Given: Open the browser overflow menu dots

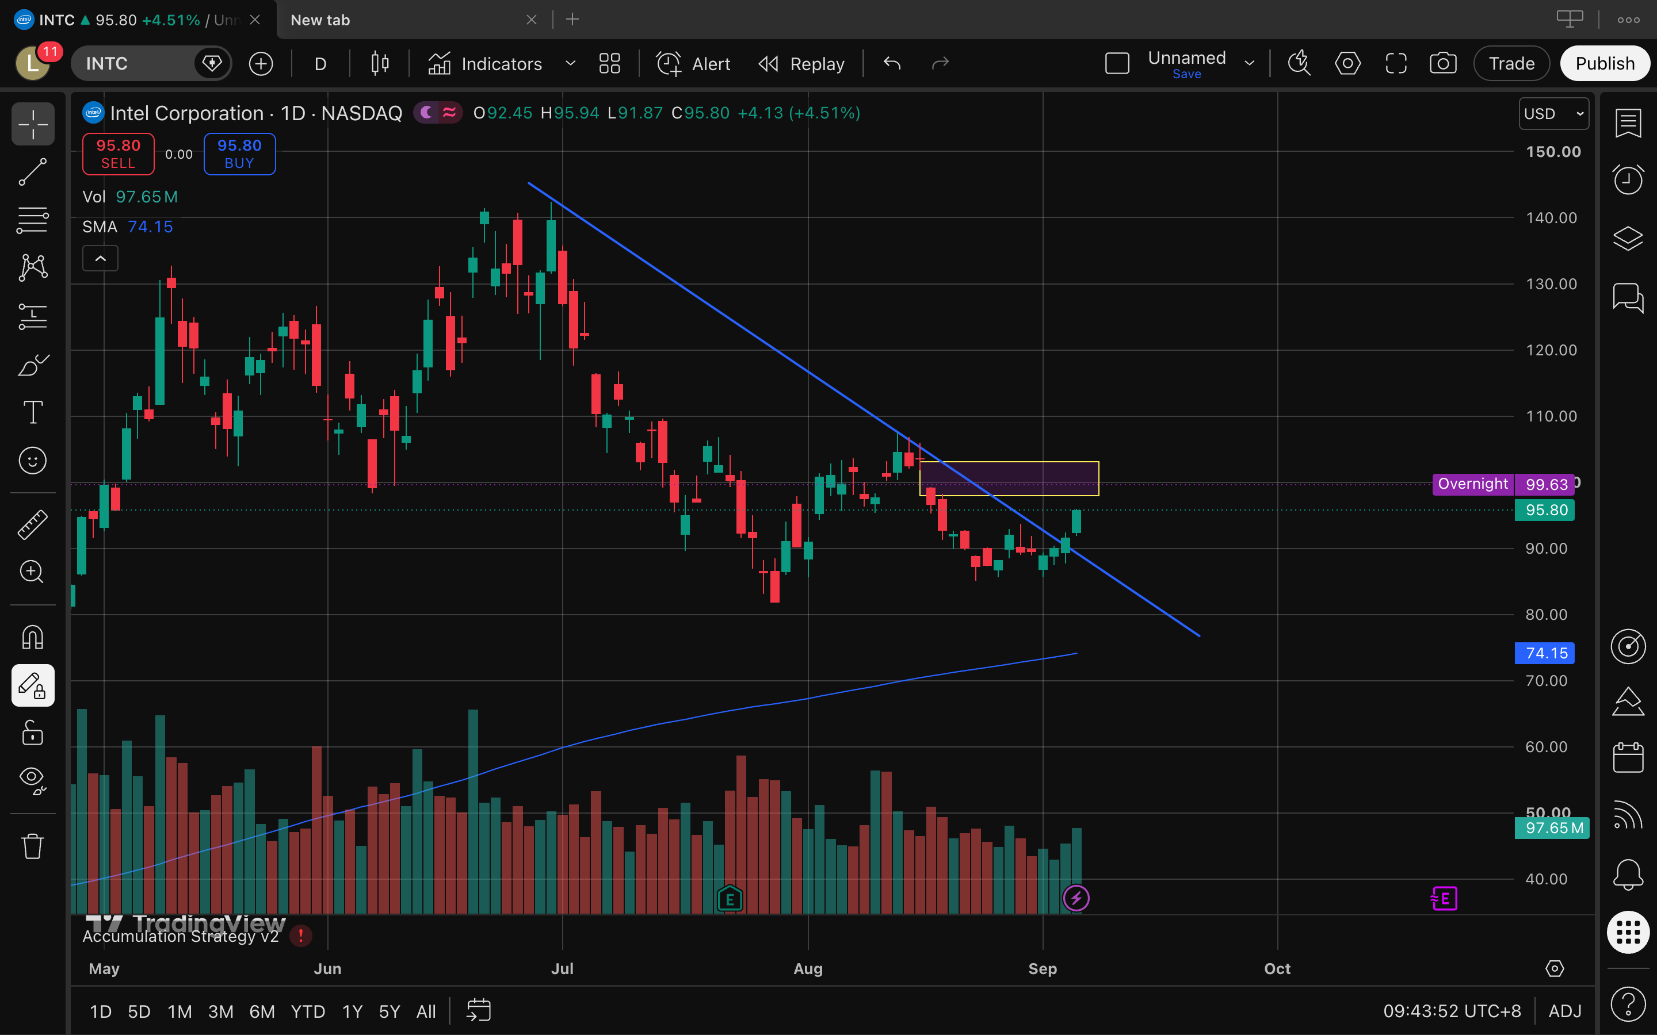Looking at the screenshot, I should click(x=1628, y=20).
